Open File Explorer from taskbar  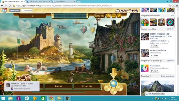pyautogui.click(x=10, y=98)
